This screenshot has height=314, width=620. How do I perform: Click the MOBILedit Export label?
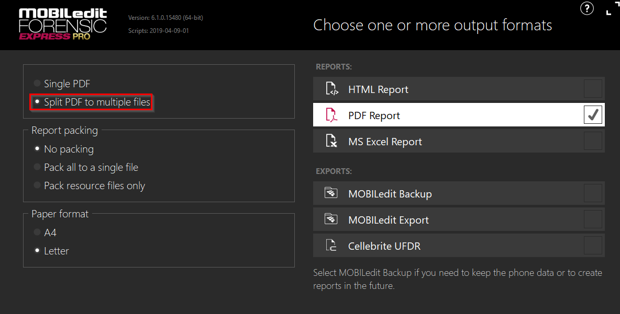(389, 220)
